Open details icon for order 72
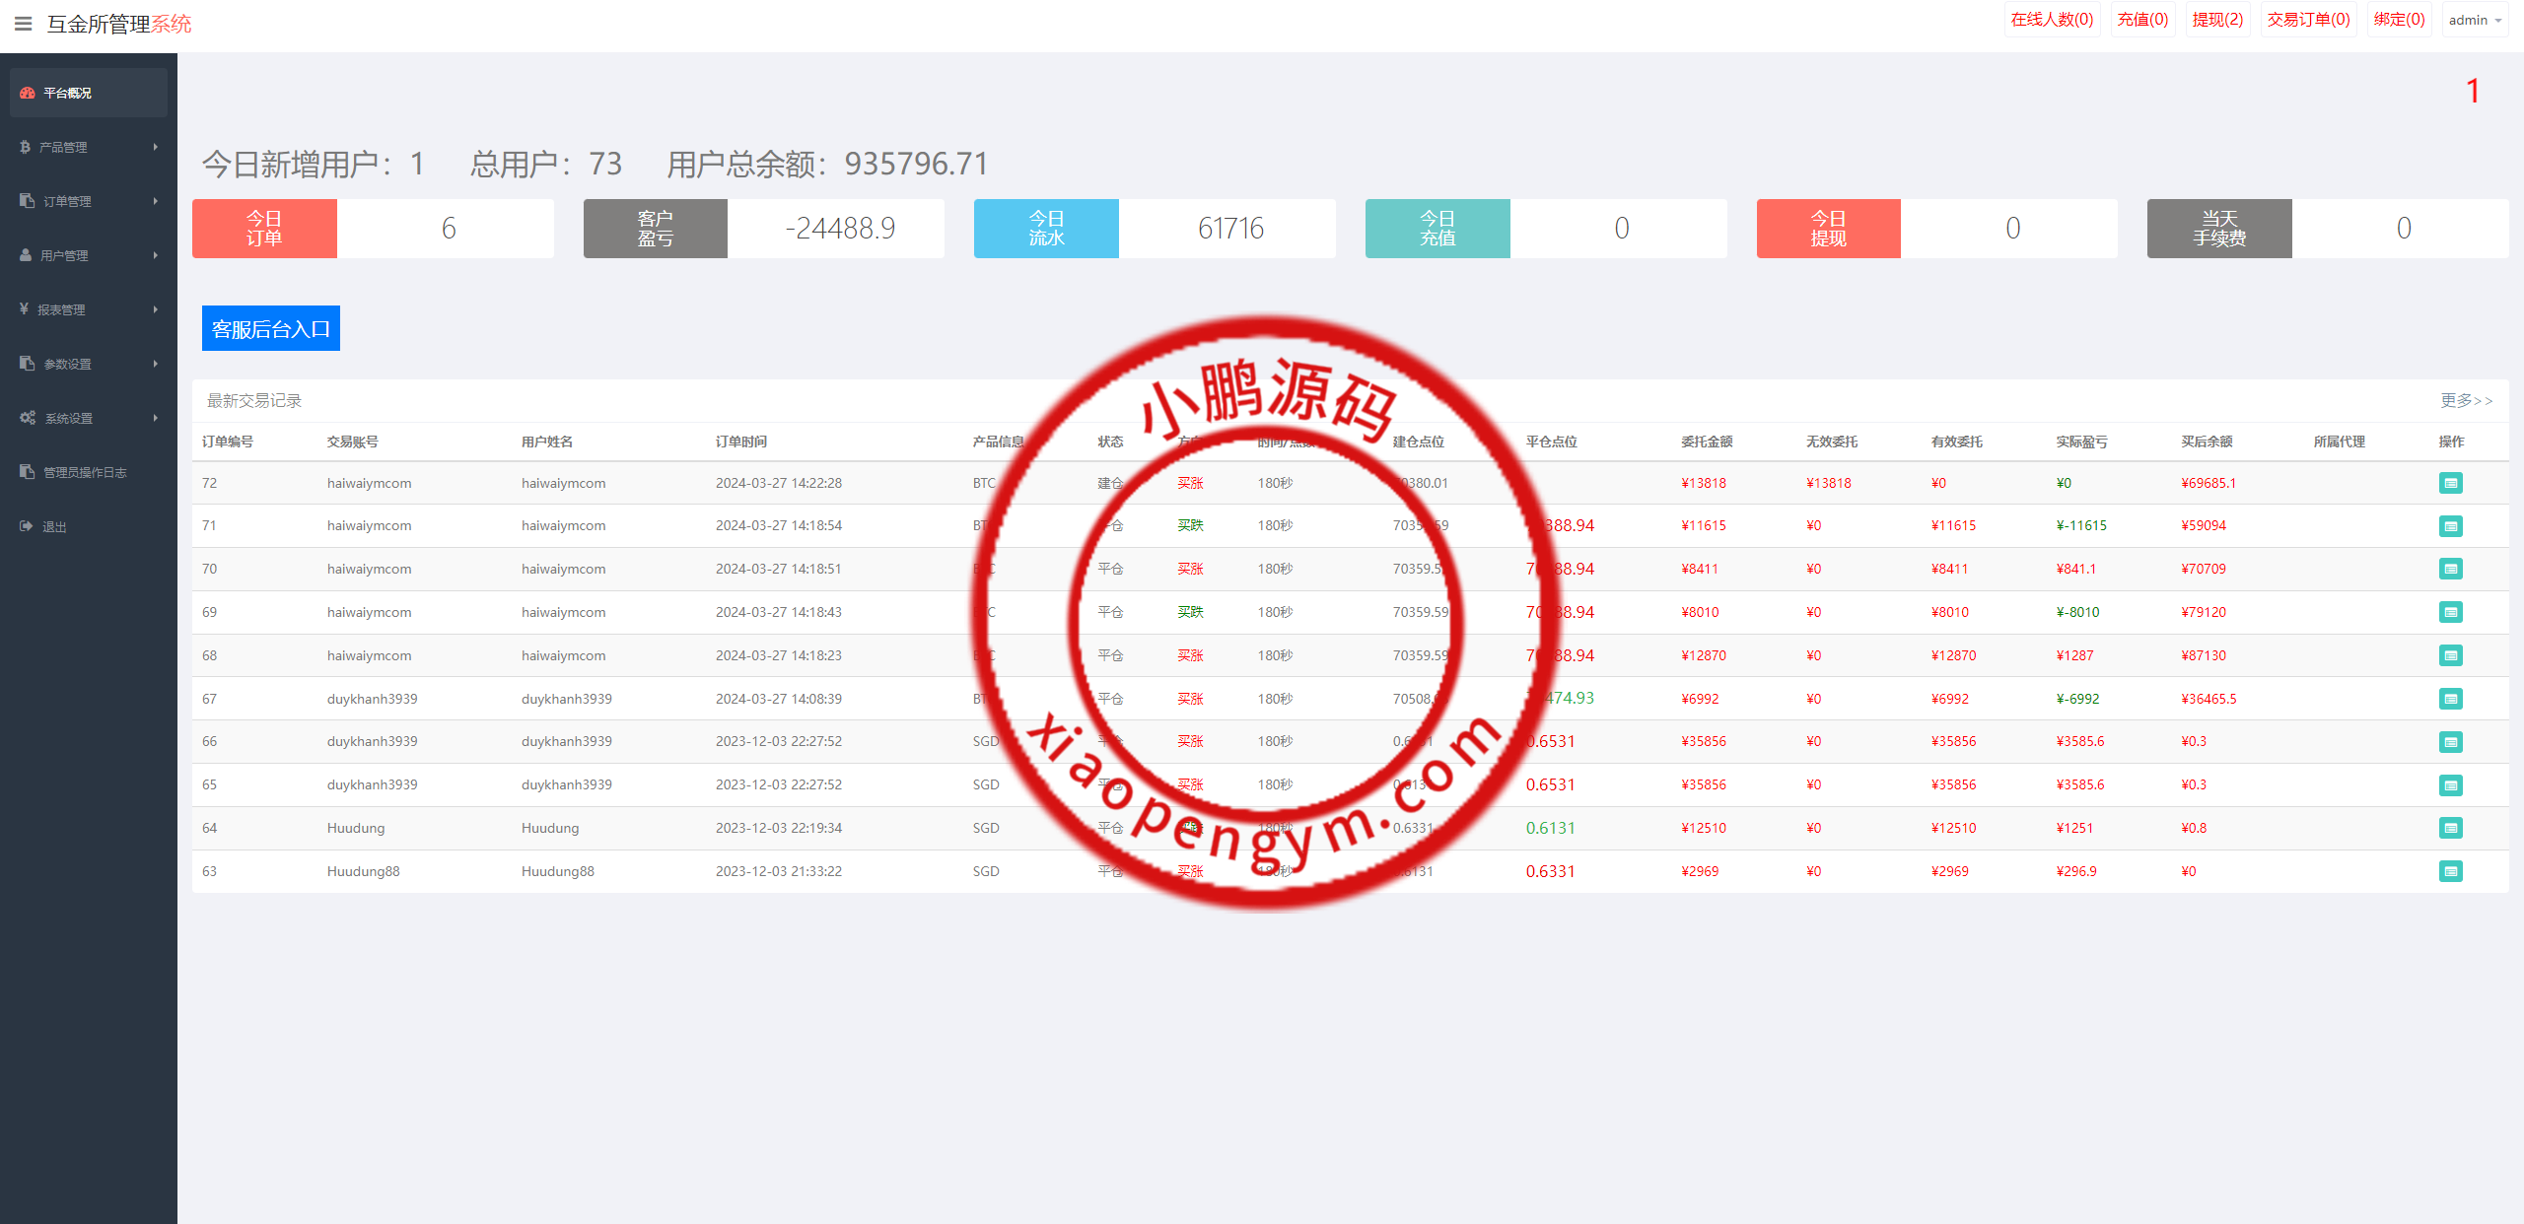Image resolution: width=2524 pixels, height=1224 pixels. point(2450,483)
